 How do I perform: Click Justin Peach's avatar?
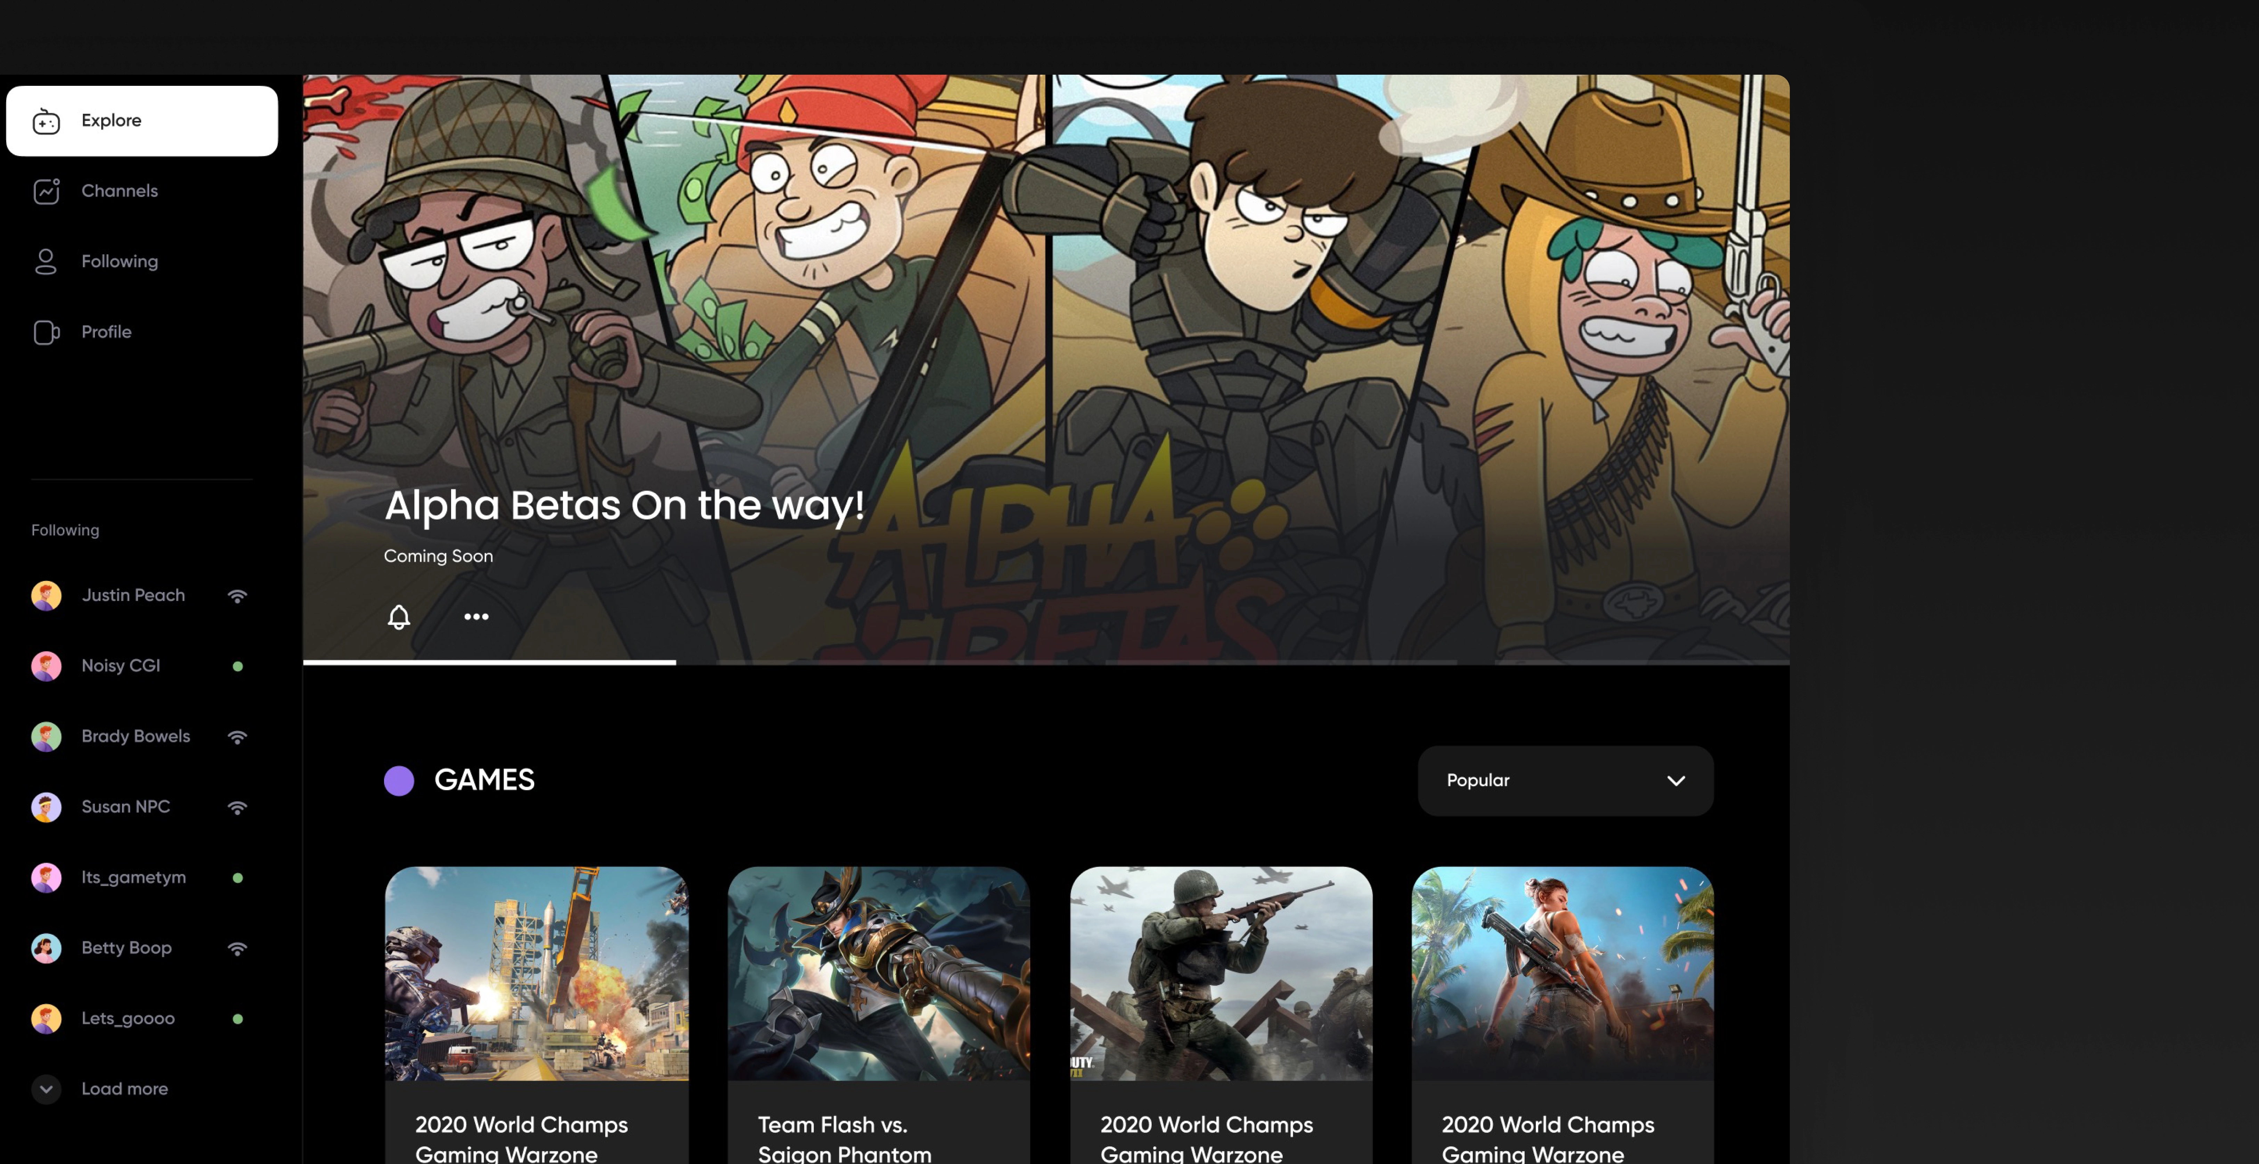click(47, 596)
